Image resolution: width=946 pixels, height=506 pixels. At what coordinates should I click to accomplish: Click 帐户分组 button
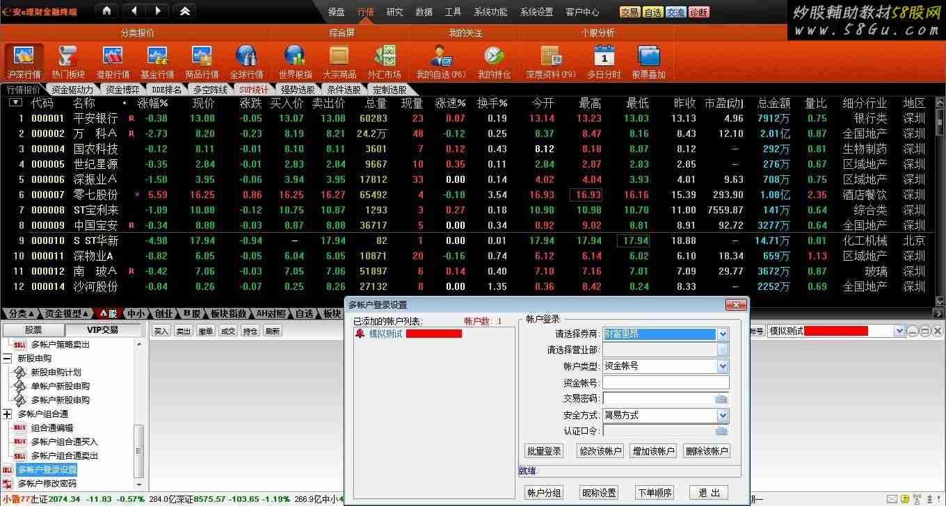(543, 492)
